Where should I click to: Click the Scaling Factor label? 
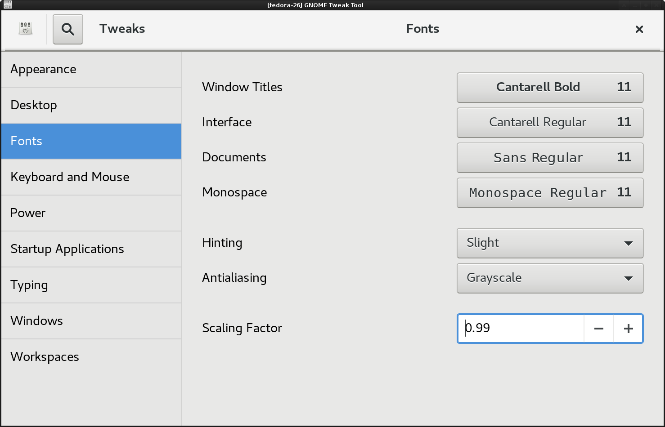pyautogui.click(x=242, y=328)
